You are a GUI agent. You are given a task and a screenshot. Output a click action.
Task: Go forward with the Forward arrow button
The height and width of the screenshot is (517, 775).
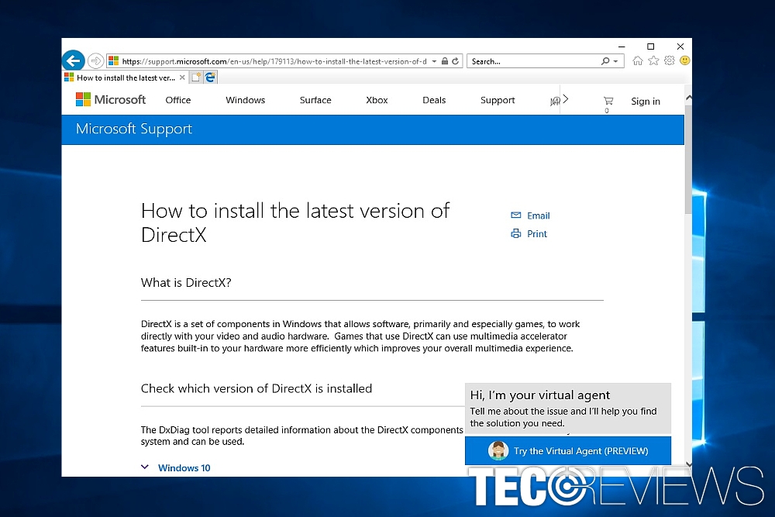tap(95, 60)
